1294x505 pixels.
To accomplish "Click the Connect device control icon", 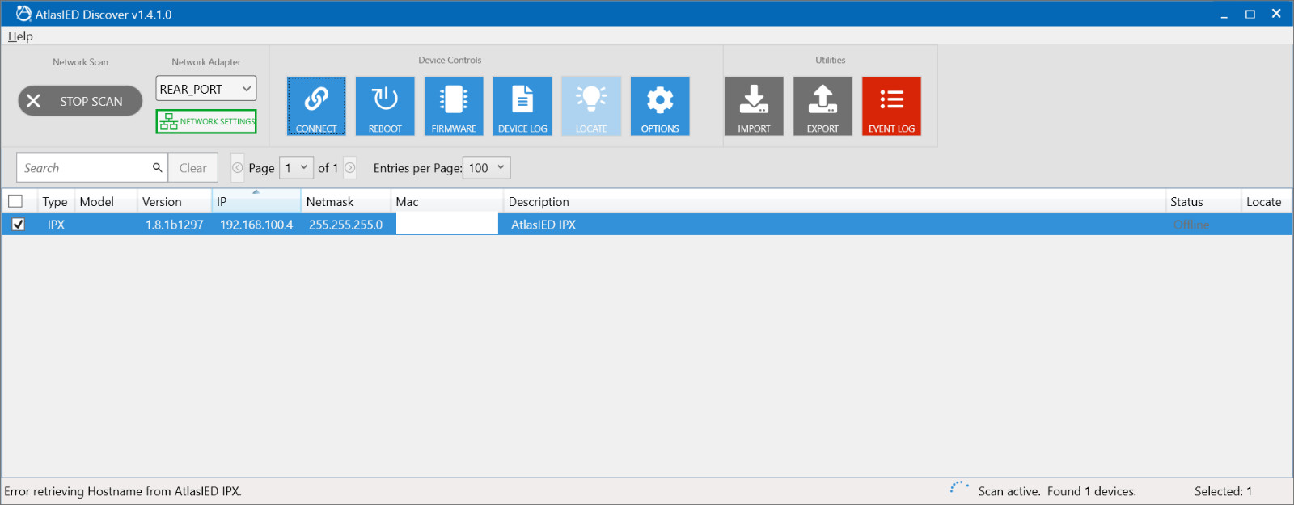I will click(x=316, y=106).
